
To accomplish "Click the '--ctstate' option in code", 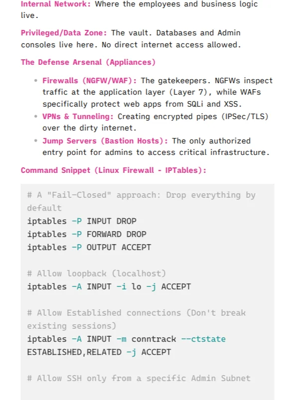I will pos(203,339).
